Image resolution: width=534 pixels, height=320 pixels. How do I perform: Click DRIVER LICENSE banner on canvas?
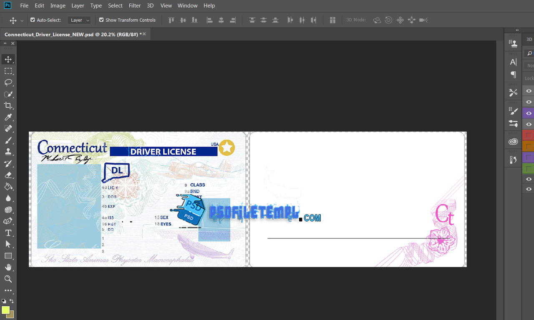click(x=164, y=152)
